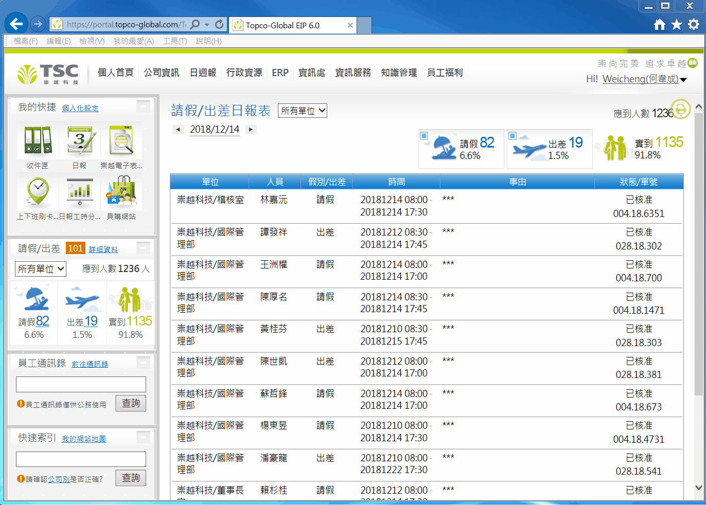Viewport: 706px width, 505px height.
Task: Toggle the 出差 19 filter checkbox
Action: tap(513, 136)
